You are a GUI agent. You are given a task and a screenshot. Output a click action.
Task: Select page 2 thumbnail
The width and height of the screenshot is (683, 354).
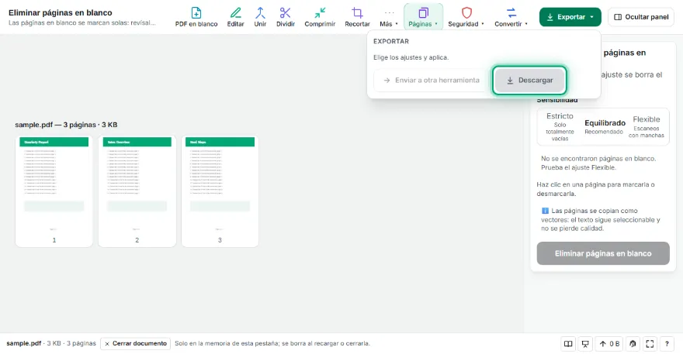[x=137, y=191]
